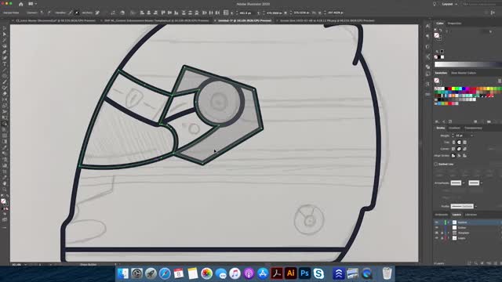The height and width of the screenshot is (282, 502).
Task: Switch to the Transparency tab
Action: click(473, 128)
